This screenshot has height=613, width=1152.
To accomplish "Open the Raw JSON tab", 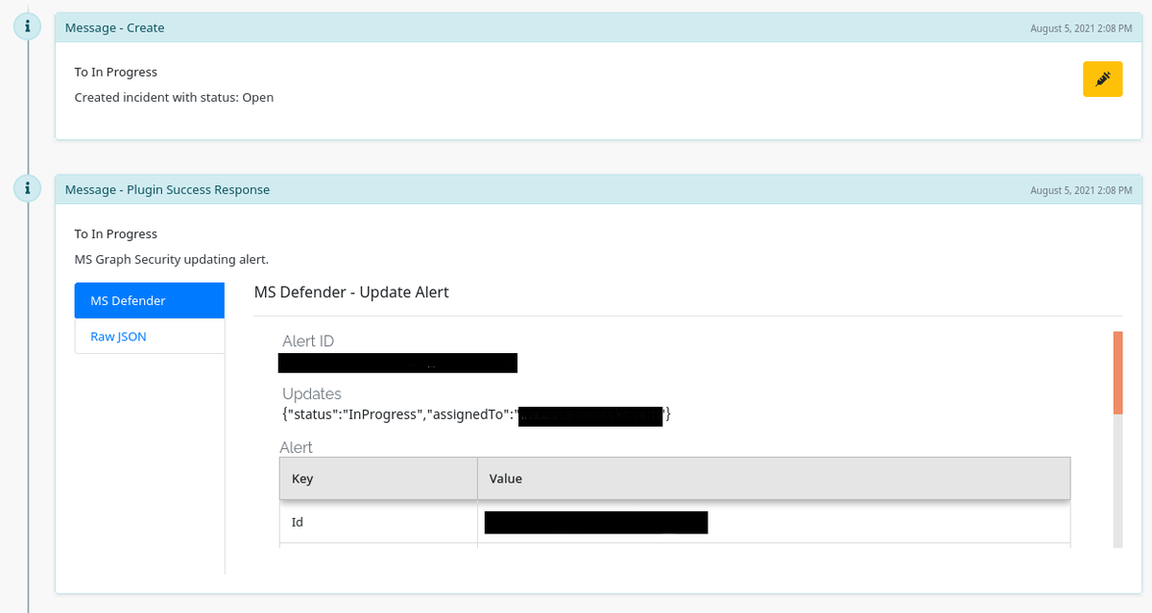I will pos(150,337).
